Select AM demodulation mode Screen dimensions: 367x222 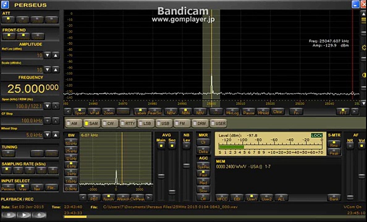(74, 123)
